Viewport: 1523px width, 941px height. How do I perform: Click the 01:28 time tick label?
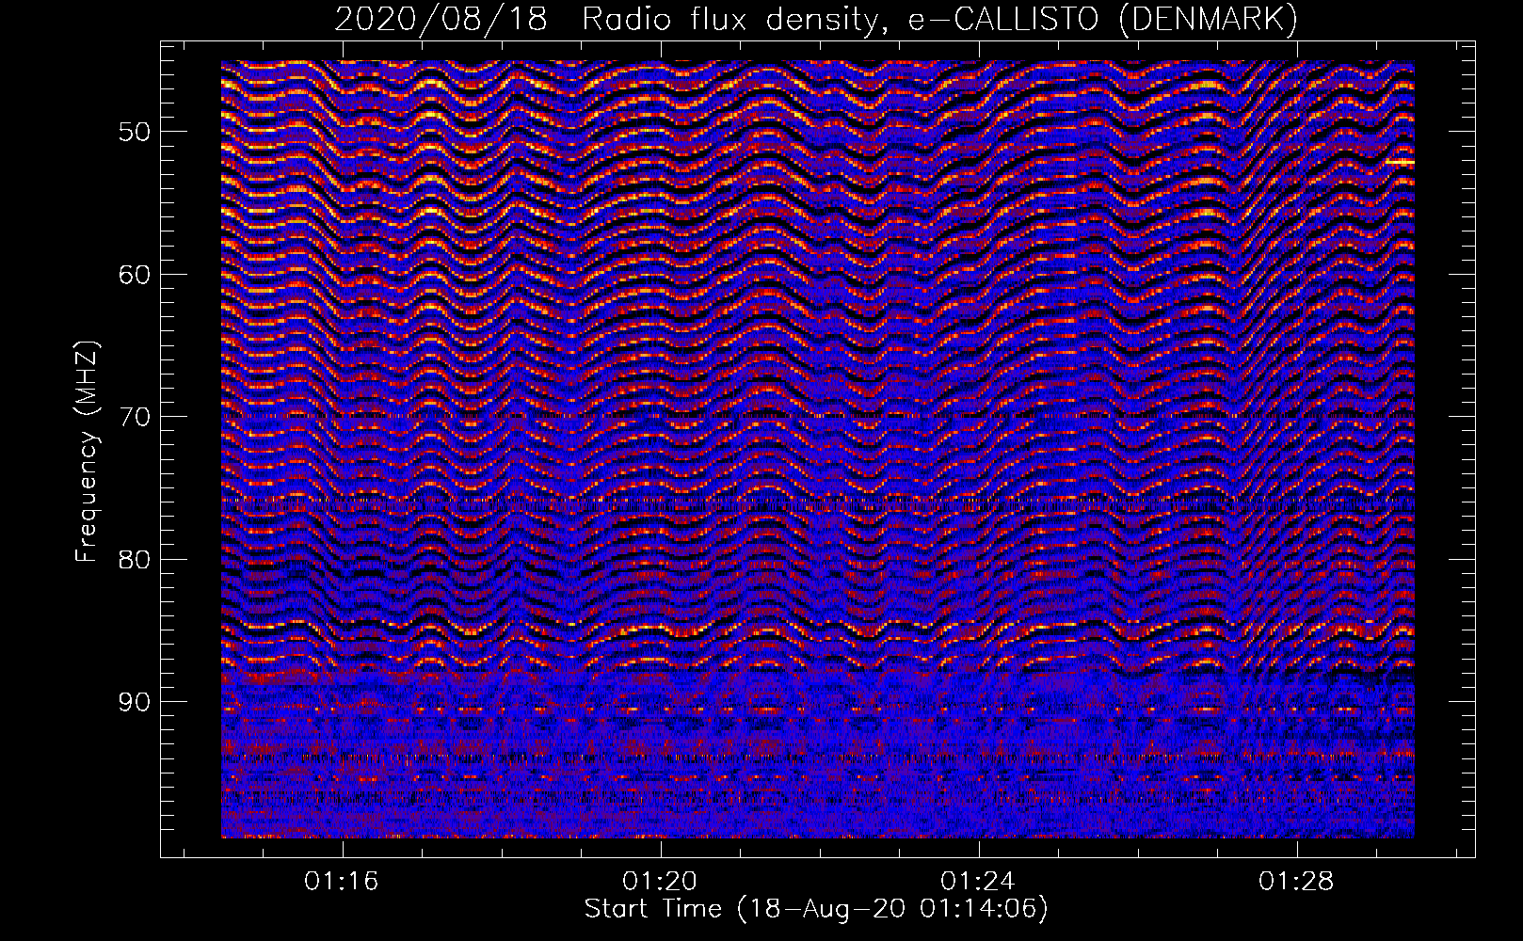(x=1297, y=881)
